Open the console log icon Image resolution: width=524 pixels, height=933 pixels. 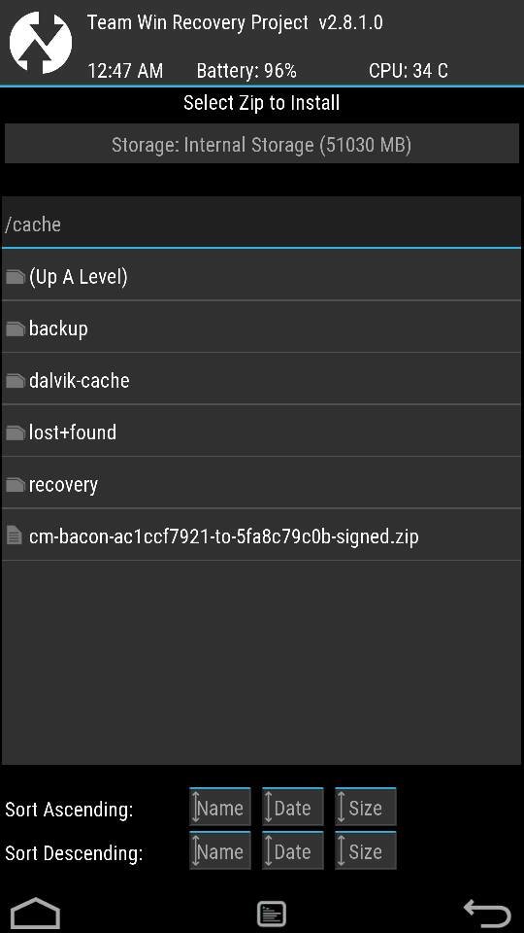point(272,914)
